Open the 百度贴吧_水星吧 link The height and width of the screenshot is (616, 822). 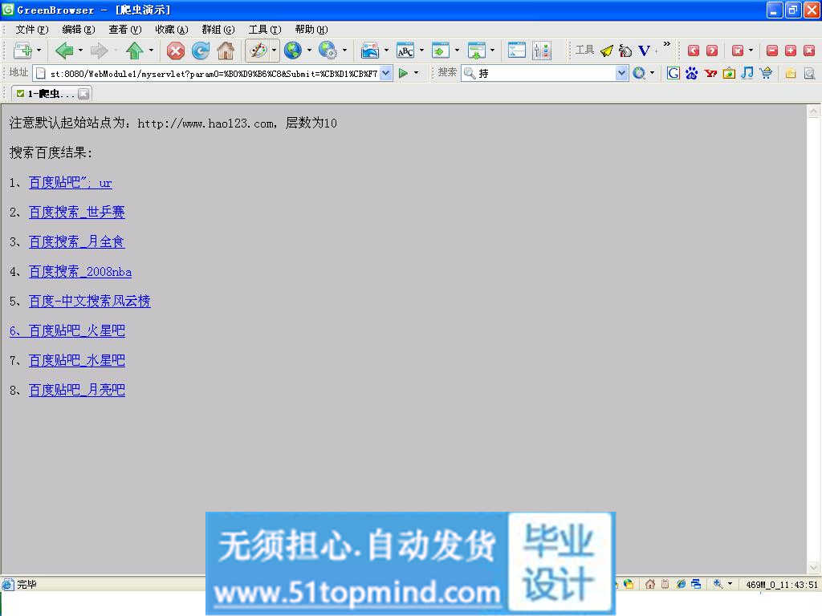point(76,360)
